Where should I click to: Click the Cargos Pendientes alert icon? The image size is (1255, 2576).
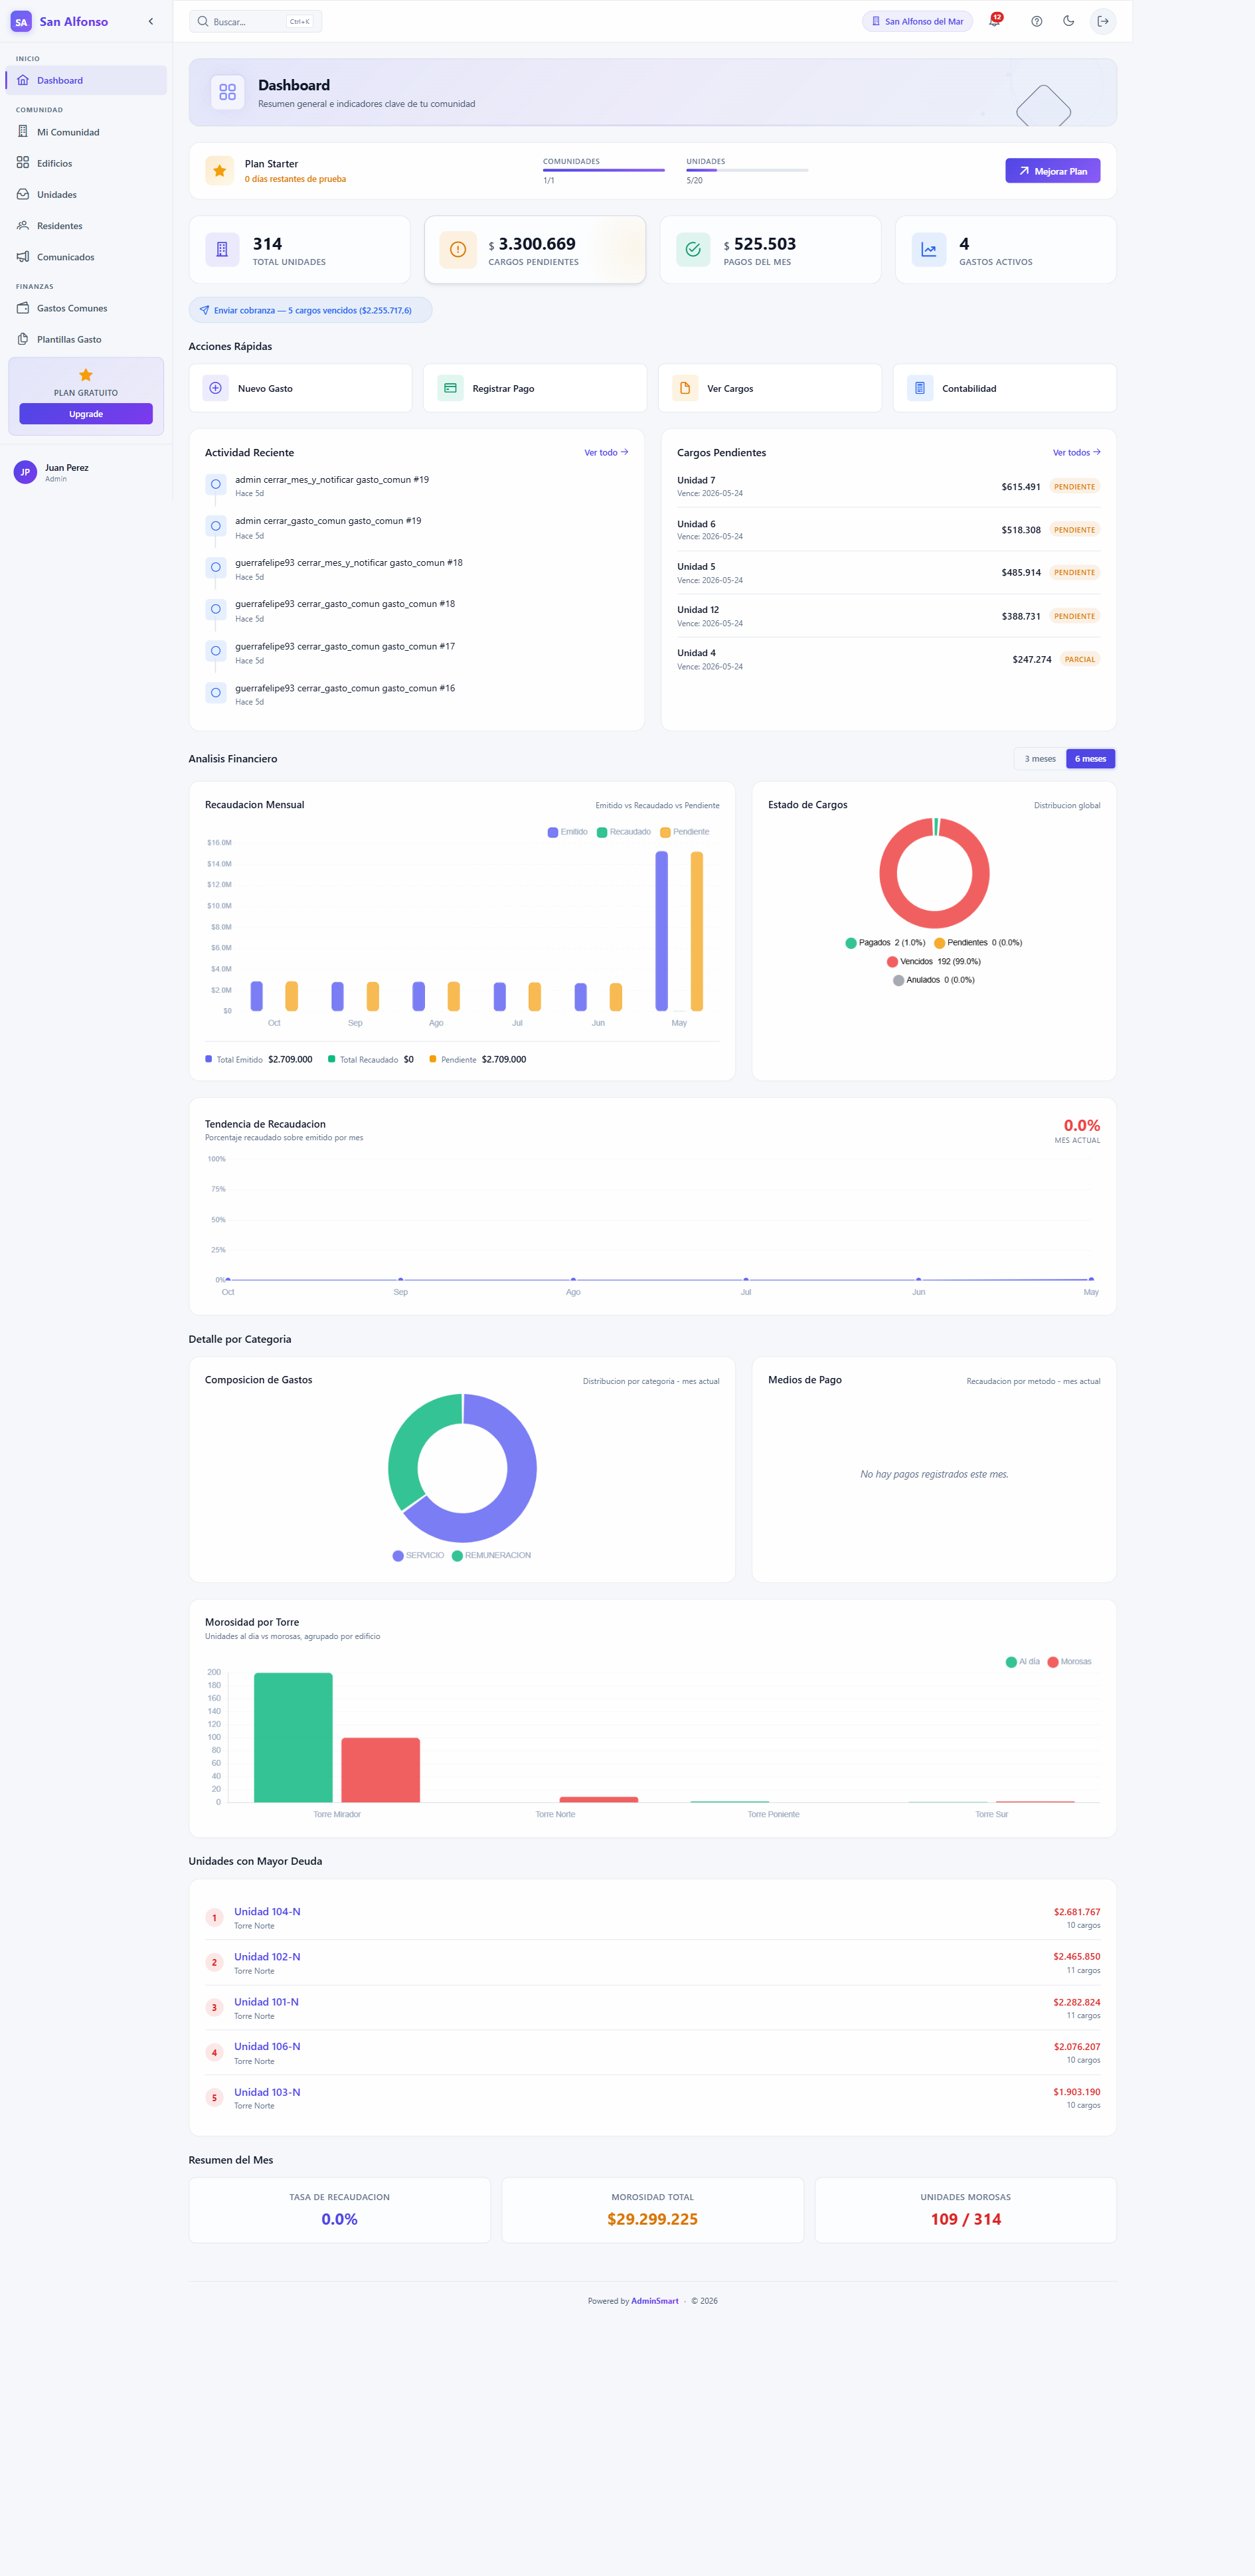[457, 250]
